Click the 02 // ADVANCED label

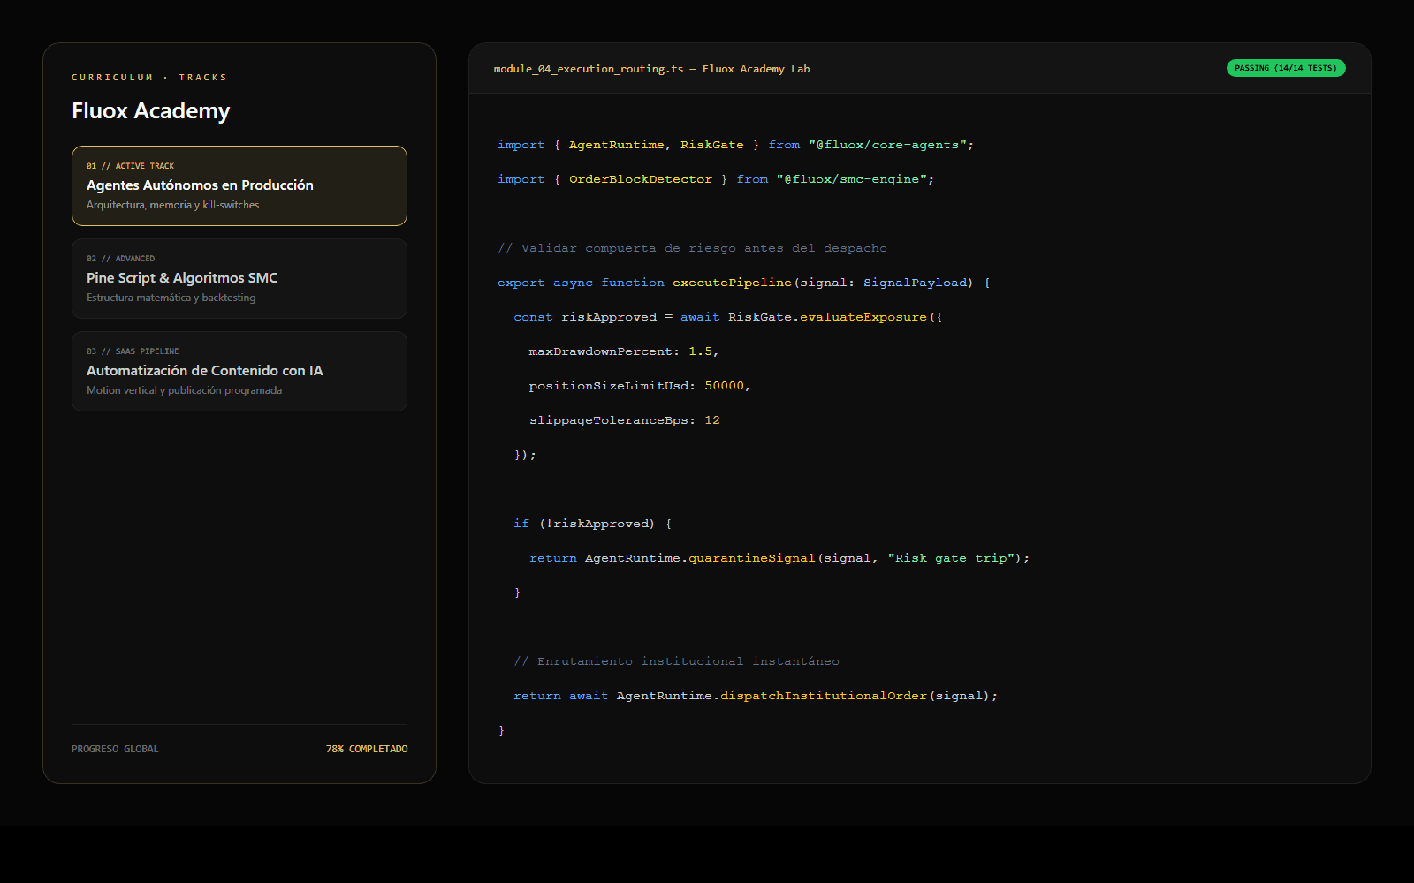coord(120,259)
